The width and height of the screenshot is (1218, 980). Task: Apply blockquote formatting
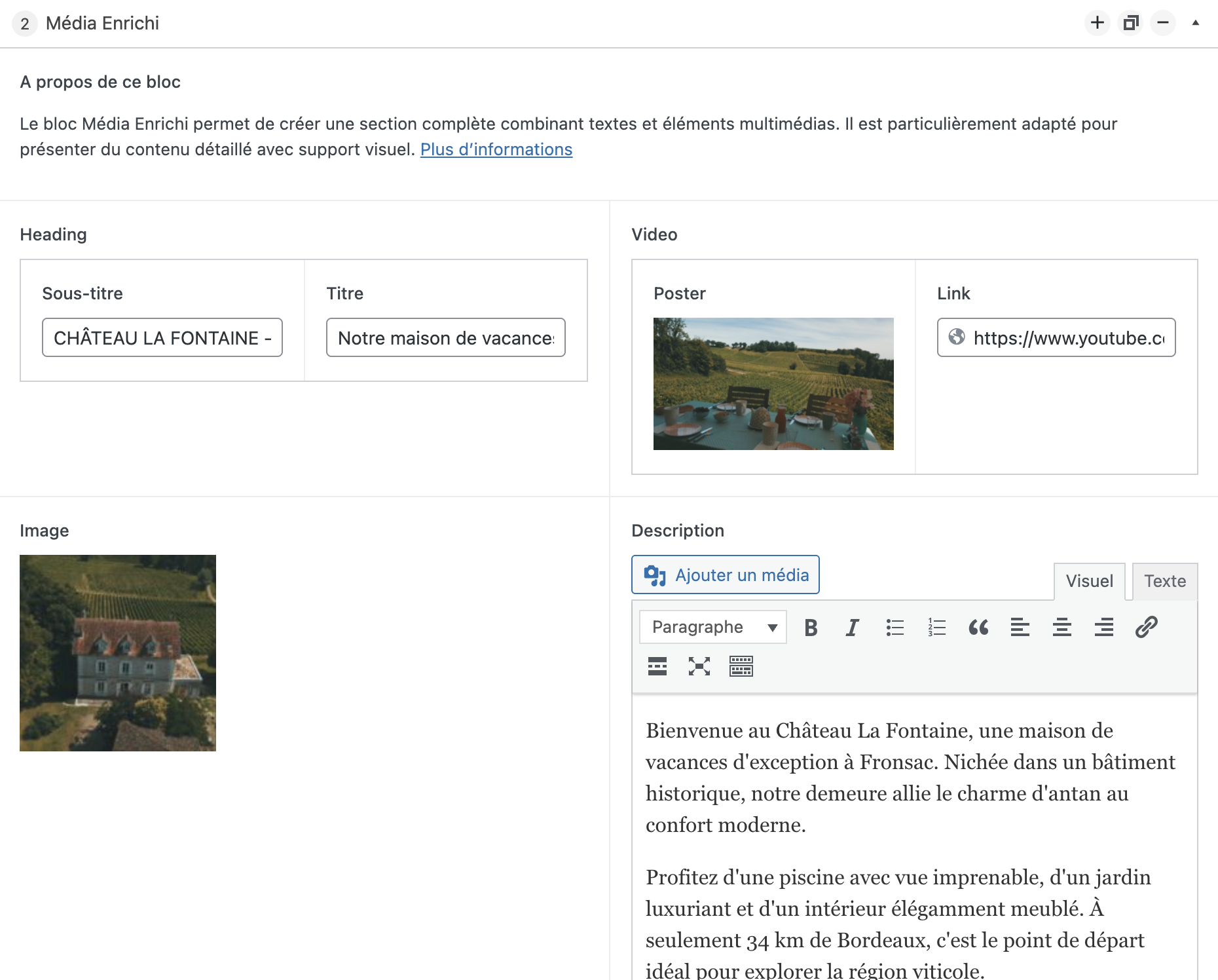(978, 628)
